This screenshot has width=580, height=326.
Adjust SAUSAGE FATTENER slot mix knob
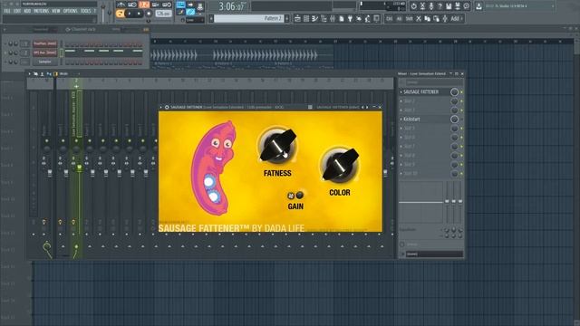coord(454,91)
